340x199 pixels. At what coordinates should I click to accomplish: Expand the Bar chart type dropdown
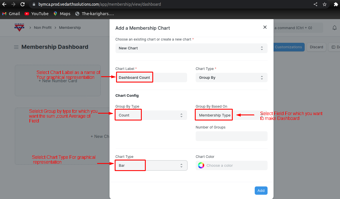151,166
